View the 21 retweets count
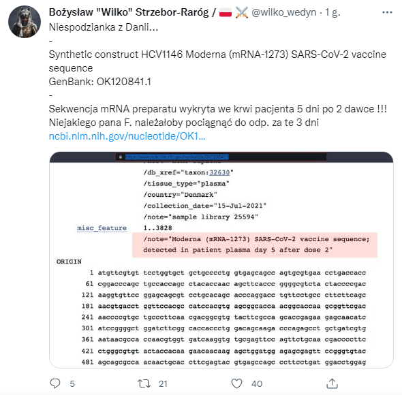The height and width of the screenshot is (395, 402). click(163, 383)
